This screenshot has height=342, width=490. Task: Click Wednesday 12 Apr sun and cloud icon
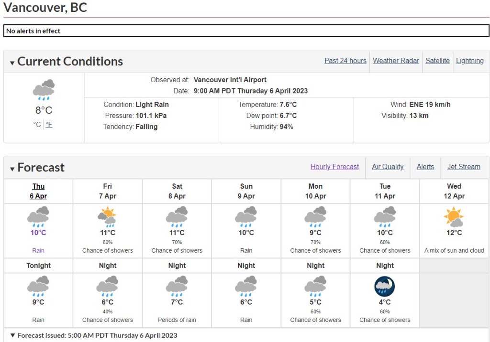pos(454,216)
